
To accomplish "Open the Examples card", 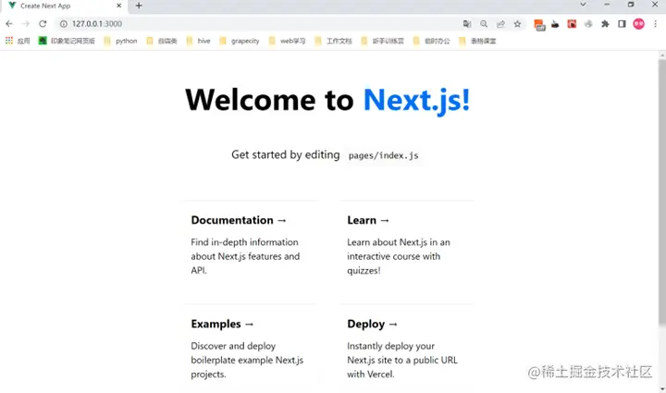I will (x=252, y=349).
